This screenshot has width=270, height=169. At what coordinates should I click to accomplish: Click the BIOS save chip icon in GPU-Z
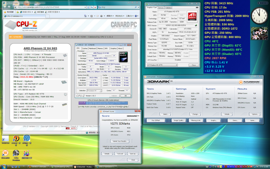196,25
